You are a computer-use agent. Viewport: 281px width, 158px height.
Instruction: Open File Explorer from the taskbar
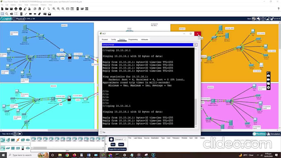tap(60, 155)
